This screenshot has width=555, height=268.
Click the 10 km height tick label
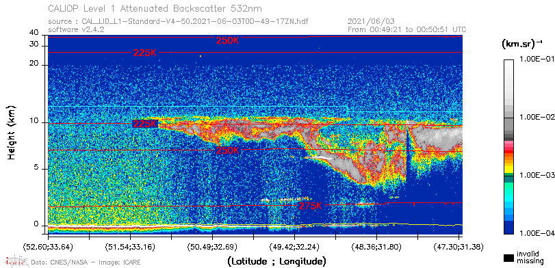(x=34, y=121)
